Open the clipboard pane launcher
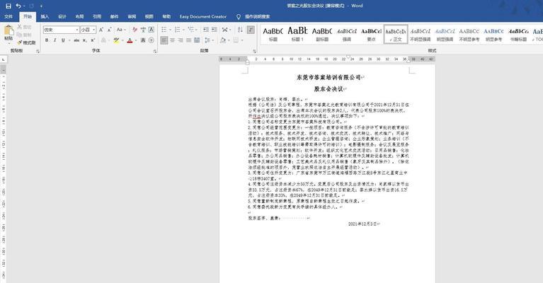 click(38, 51)
